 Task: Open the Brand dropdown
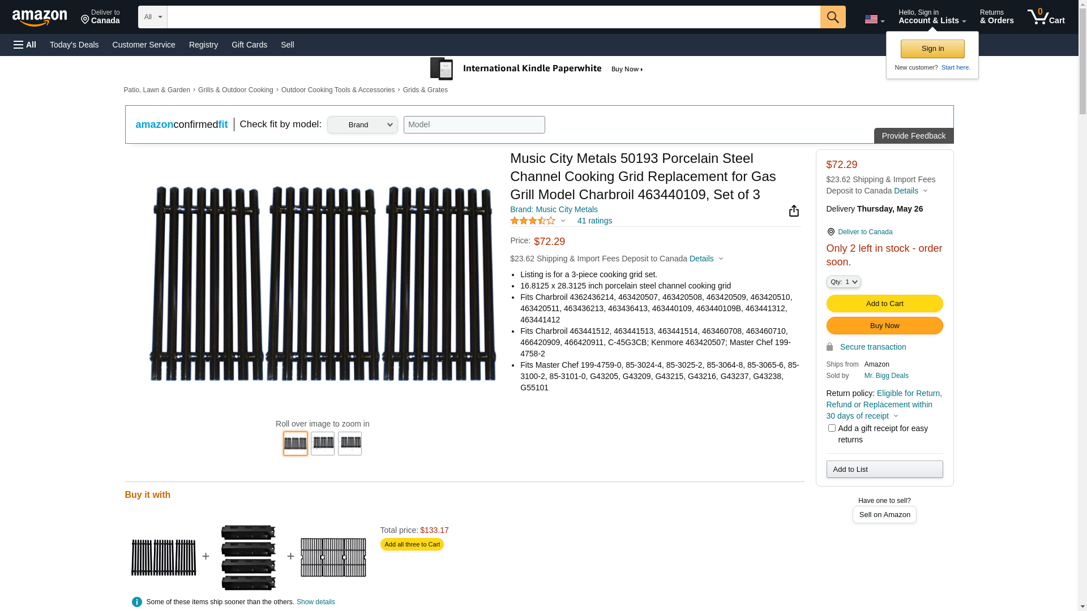(x=362, y=125)
